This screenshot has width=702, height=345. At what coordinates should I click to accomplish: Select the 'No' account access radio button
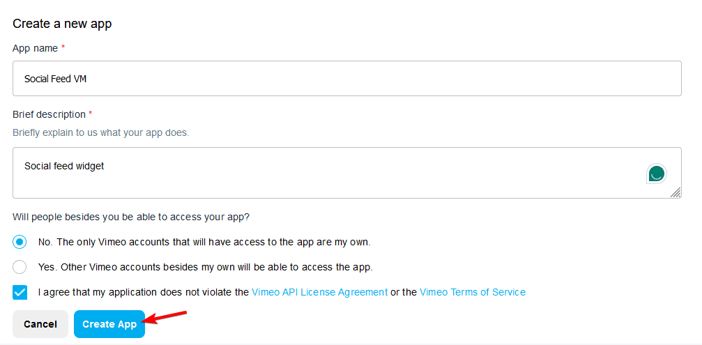point(20,242)
